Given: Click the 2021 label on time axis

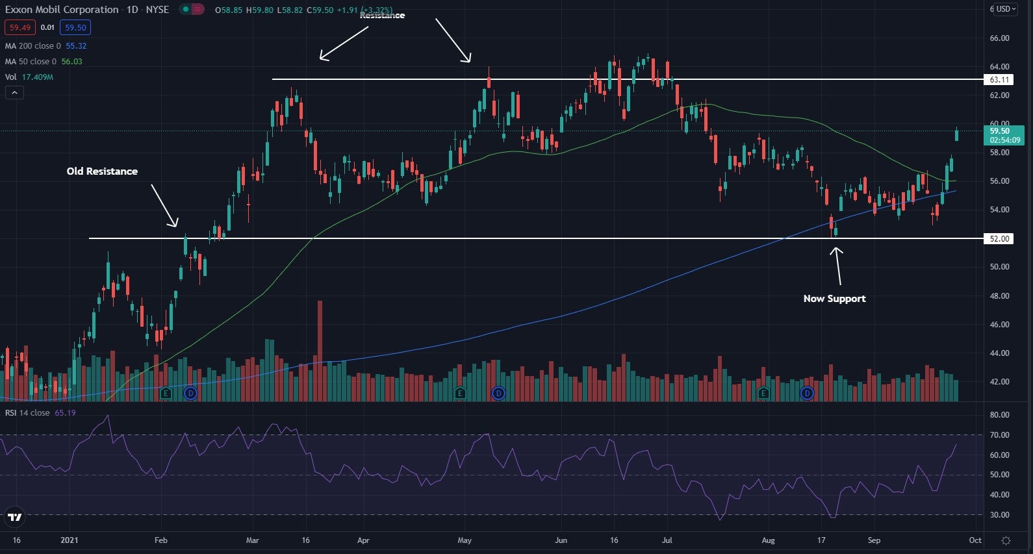Looking at the screenshot, I should pos(69,540).
